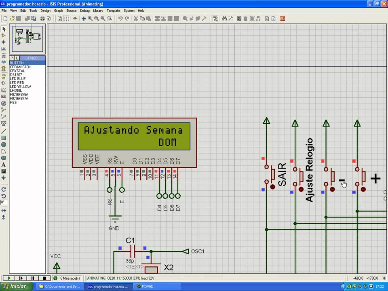The width and height of the screenshot is (388, 291).
Task: Click the L library manage button
Action: click(x=17, y=58)
